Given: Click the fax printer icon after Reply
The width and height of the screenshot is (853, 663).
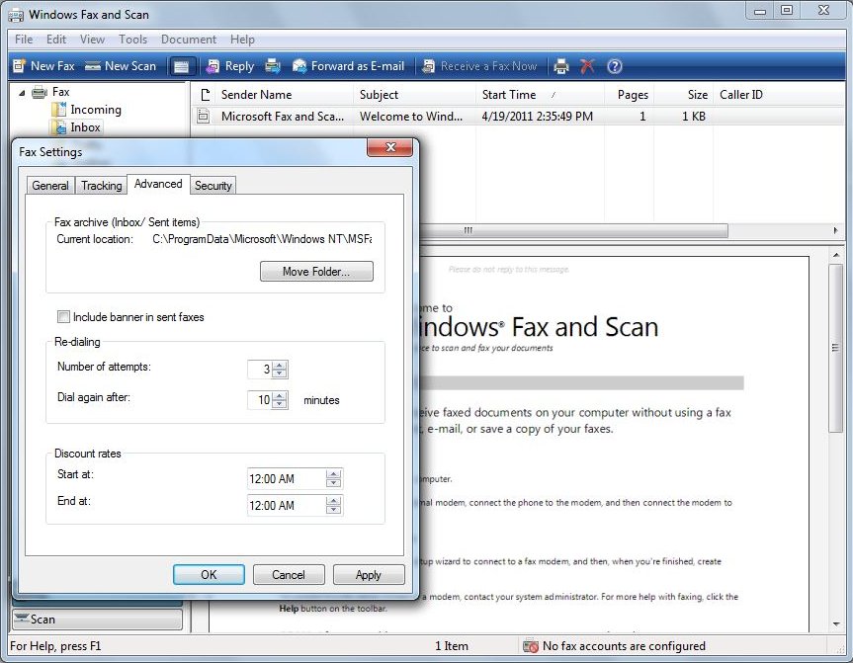Looking at the screenshot, I should coord(272,66).
